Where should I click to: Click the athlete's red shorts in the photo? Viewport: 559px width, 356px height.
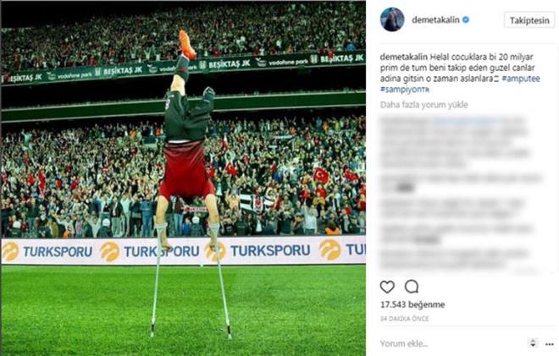(186, 169)
